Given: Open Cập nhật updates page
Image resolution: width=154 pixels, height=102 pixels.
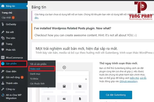Looking at the screenshot, I should tap(6, 18).
